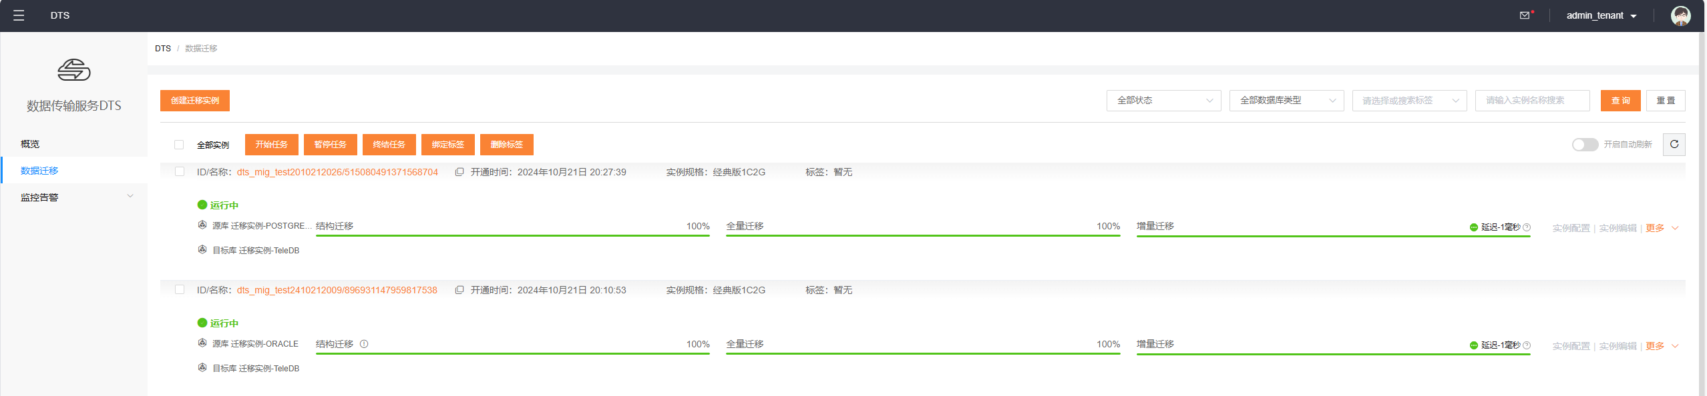This screenshot has width=1707, height=396.
Task: Open the hamburger menu icon
Action: [19, 15]
